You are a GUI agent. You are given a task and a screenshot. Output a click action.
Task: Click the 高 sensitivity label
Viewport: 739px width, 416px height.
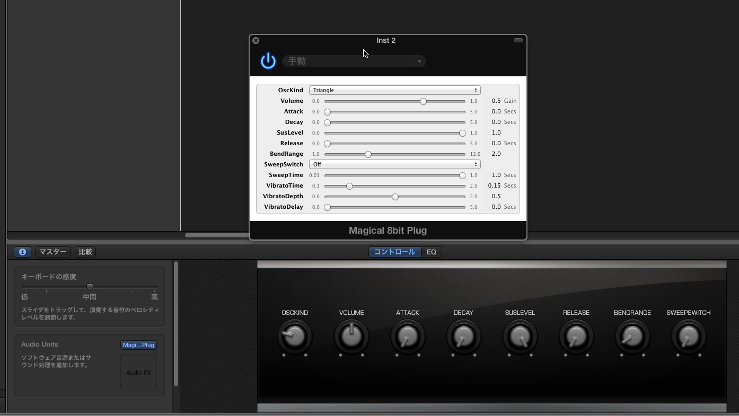[x=154, y=297]
